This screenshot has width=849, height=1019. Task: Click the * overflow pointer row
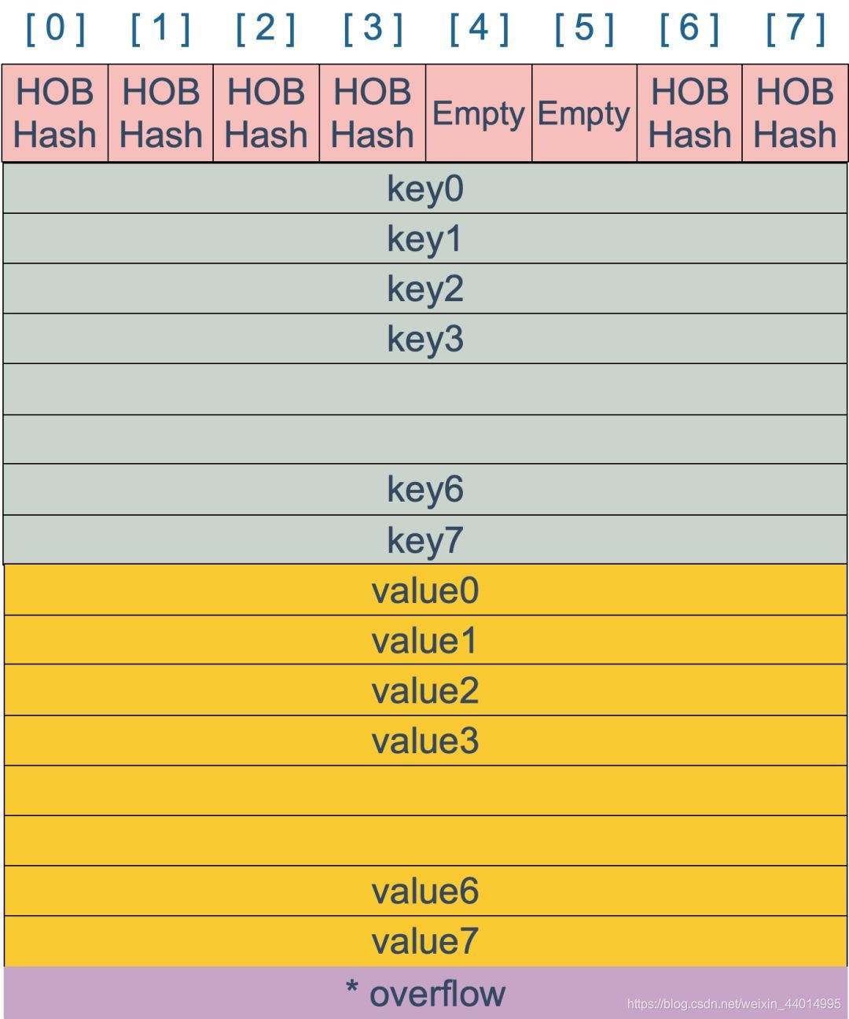[425, 993]
